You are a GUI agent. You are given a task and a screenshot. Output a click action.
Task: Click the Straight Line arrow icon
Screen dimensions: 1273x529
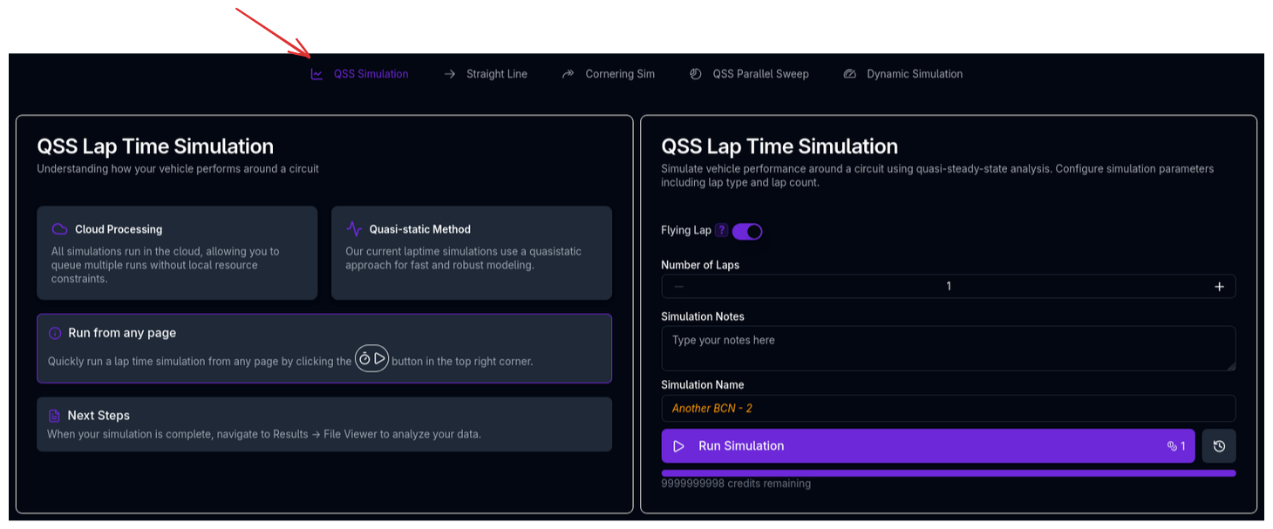[x=449, y=74]
